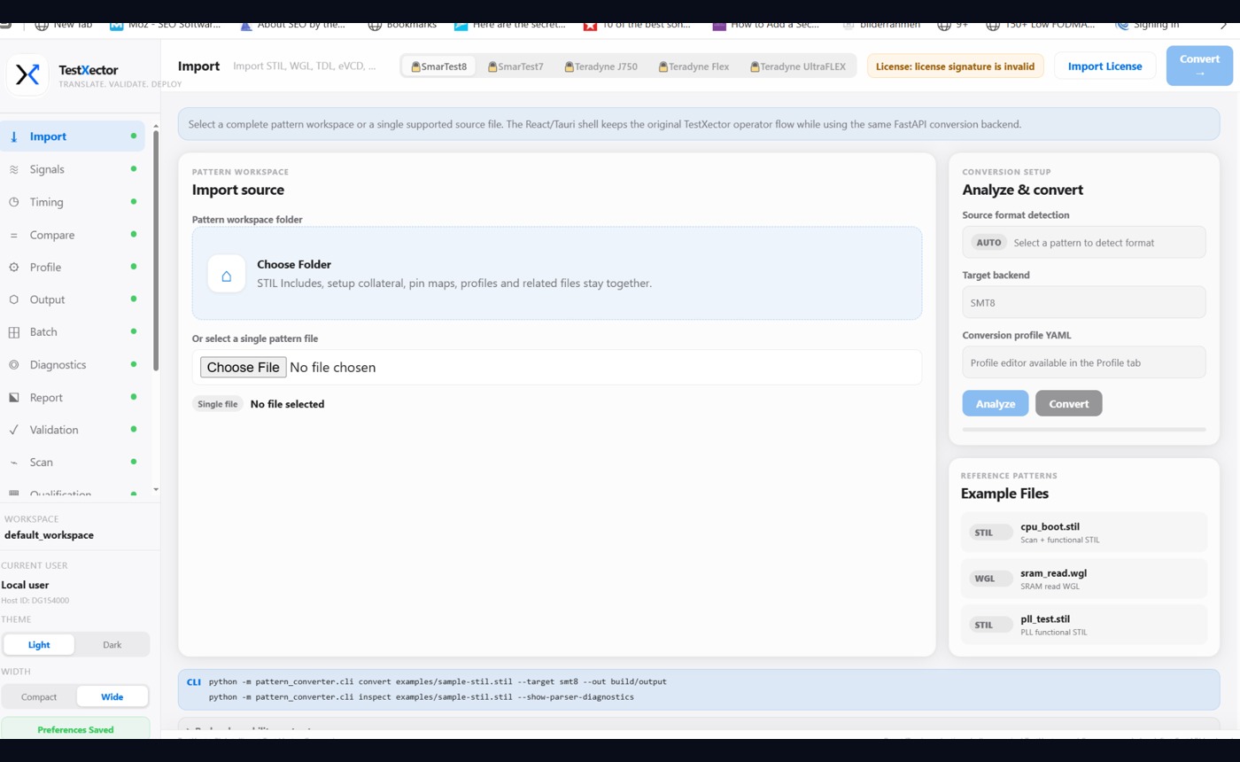Click the license signature is invalid notice

pyautogui.click(x=955, y=66)
